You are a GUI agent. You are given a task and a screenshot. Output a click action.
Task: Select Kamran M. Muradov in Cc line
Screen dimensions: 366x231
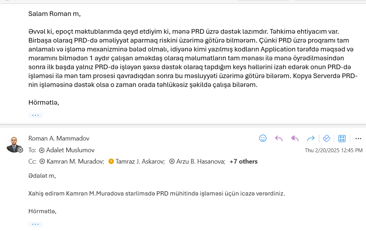[75, 161]
